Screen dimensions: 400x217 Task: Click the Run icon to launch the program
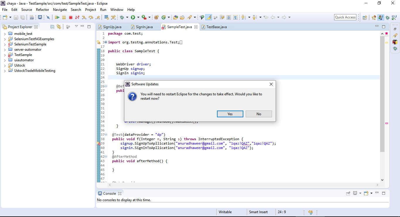coord(133,17)
